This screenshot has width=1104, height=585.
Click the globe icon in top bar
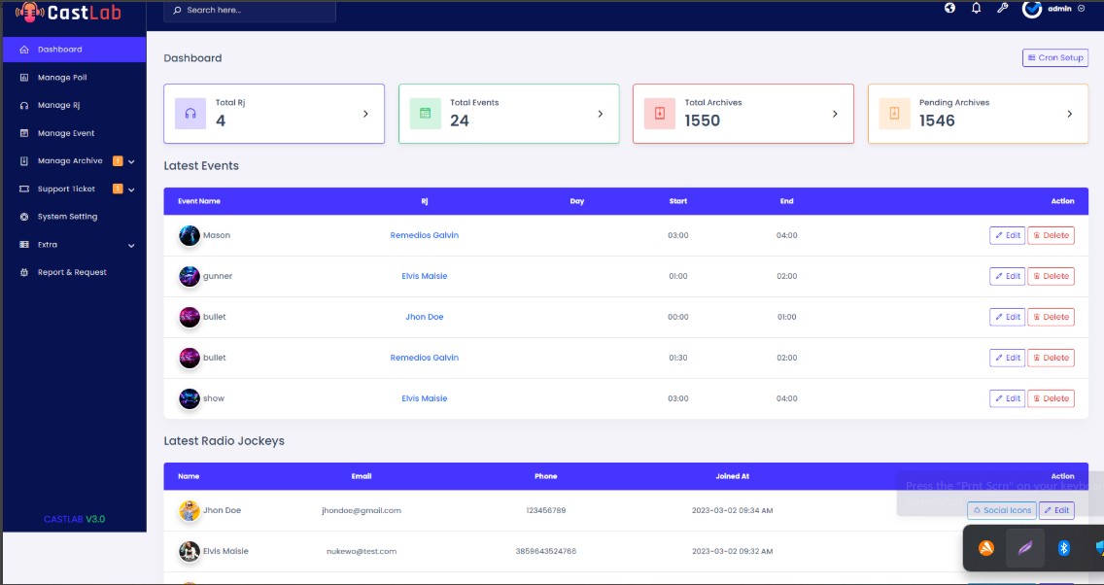click(950, 9)
